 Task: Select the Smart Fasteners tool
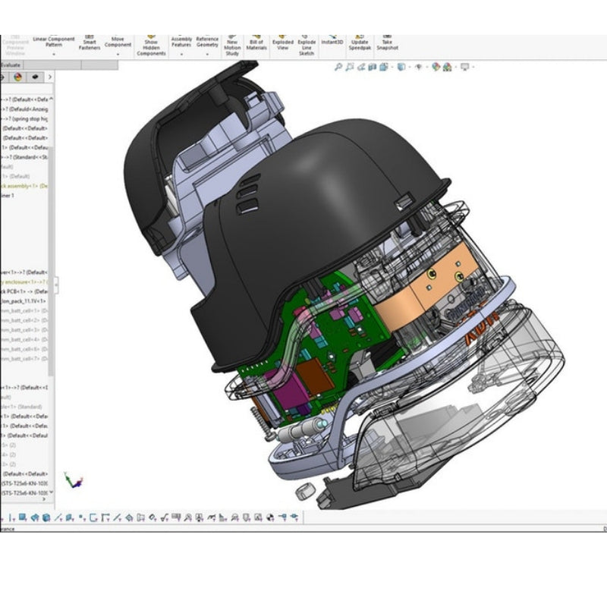coord(89,44)
